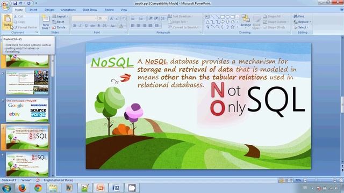344x193 pixels.
Task: Open the font name combo box
Action: 84,18
